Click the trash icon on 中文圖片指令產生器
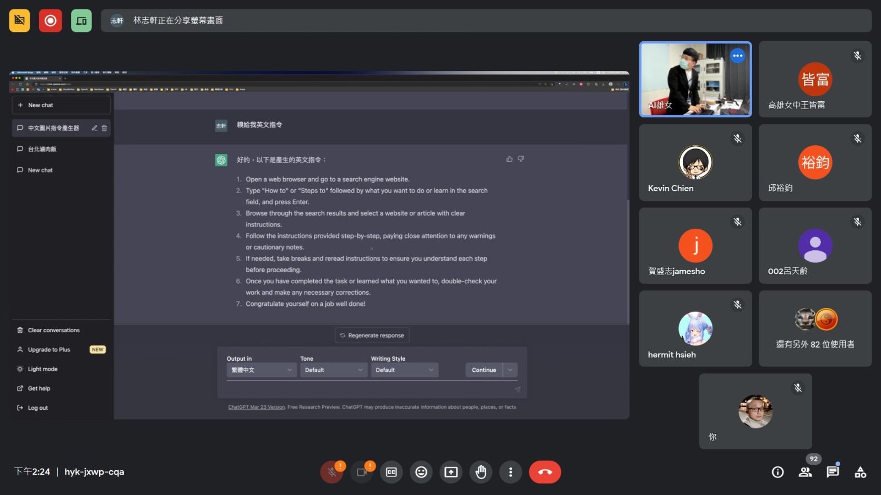Image resolution: width=881 pixels, height=495 pixels. 104,128
